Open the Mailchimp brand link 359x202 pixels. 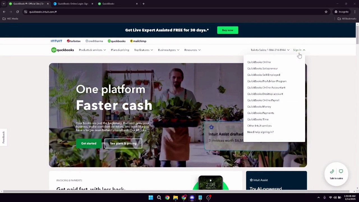(138, 41)
